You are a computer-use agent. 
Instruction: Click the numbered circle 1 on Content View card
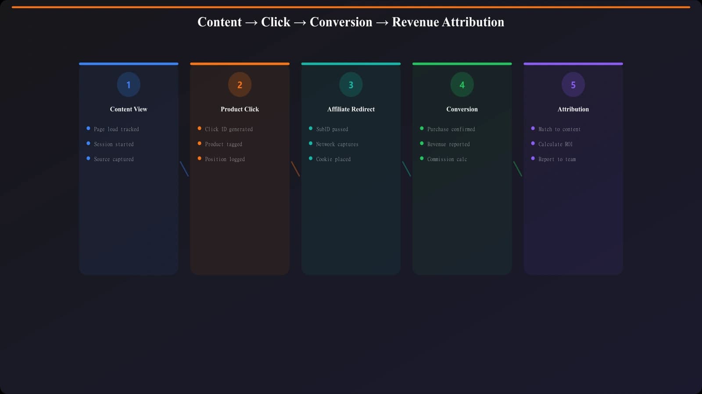point(128,84)
